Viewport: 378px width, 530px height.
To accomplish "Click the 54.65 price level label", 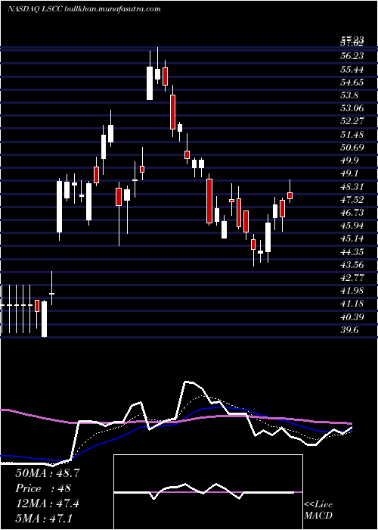I will coord(352,83).
